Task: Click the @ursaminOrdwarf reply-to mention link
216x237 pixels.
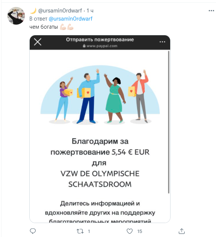Action: pyautogui.click(x=70, y=19)
